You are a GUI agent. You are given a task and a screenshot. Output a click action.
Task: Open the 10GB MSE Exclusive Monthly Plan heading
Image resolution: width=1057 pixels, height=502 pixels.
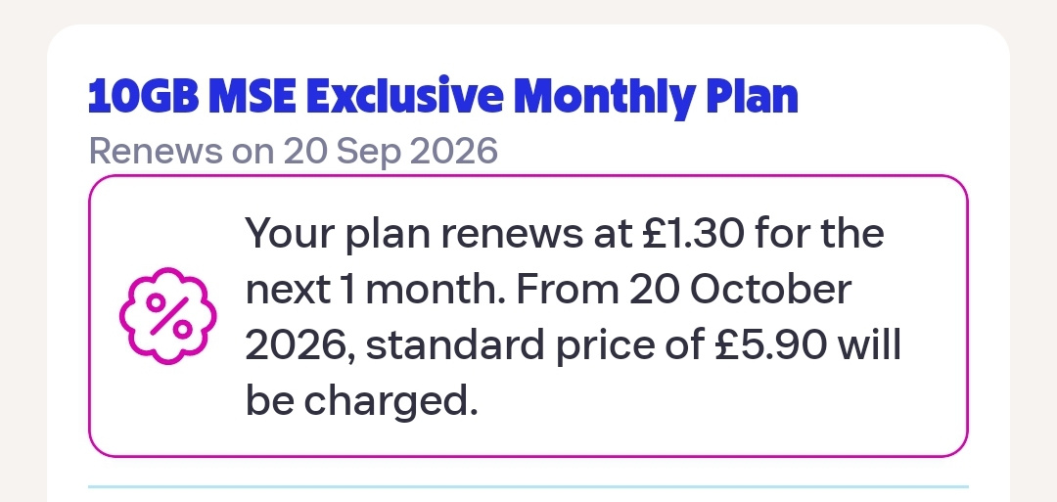(x=443, y=97)
